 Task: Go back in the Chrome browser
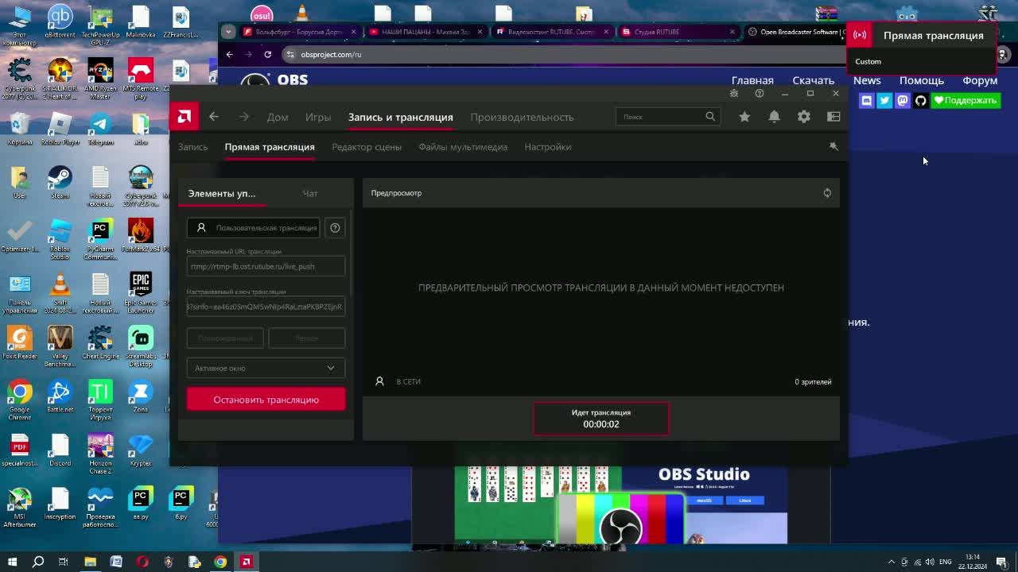tap(229, 54)
